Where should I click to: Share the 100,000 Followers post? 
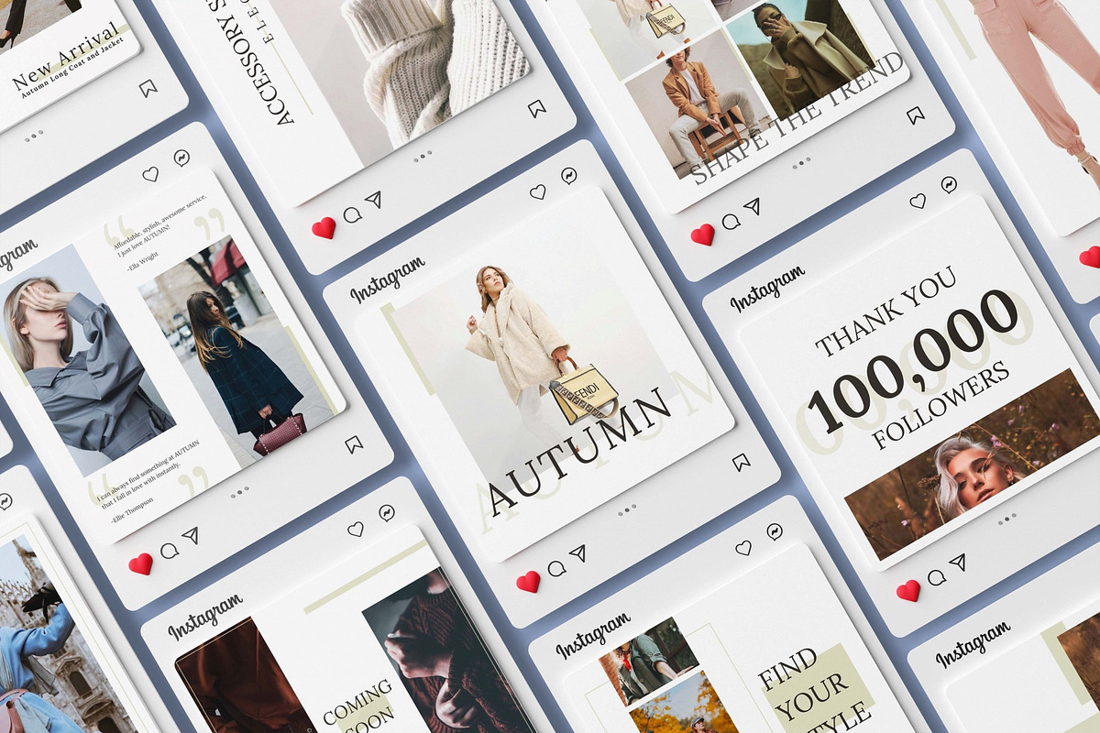coord(958,562)
